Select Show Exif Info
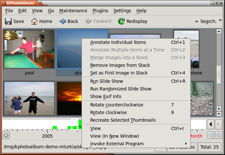This screenshot has width=225, height=155. point(136,96)
